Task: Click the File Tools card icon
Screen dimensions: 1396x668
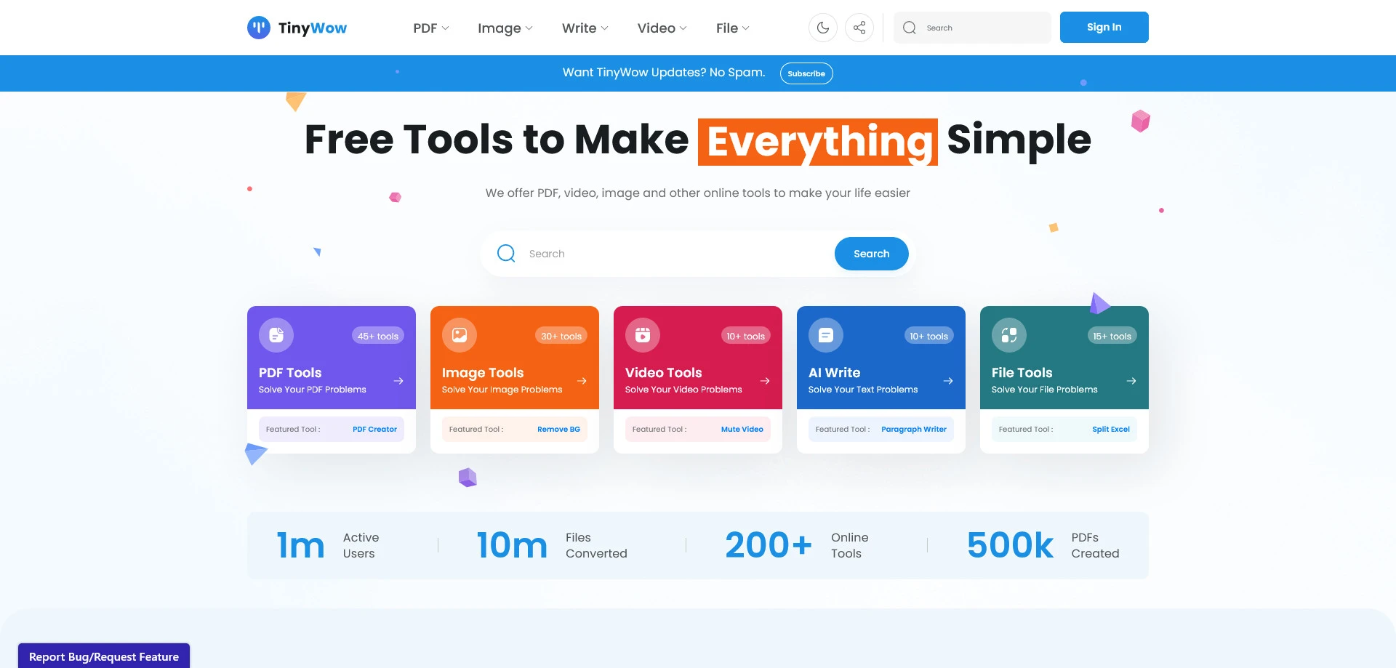Action: click(x=1009, y=335)
